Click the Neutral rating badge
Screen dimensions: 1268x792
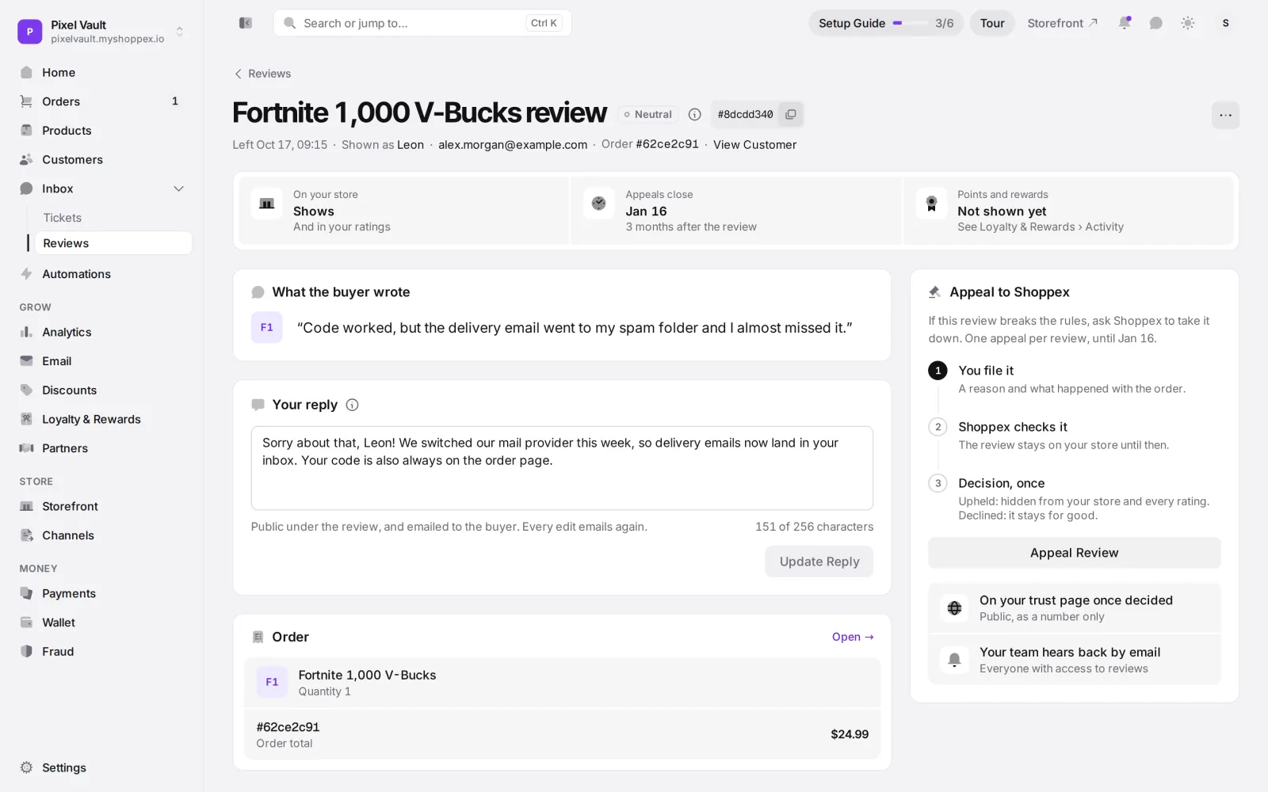click(x=648, y=114)
